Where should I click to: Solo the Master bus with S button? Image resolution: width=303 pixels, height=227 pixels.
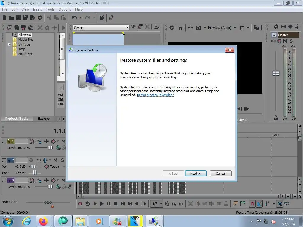[x=291, y=41]
